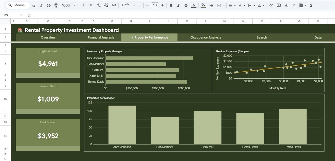Click the Insert comment icon
335x161 pixels.
pos(278,5)
